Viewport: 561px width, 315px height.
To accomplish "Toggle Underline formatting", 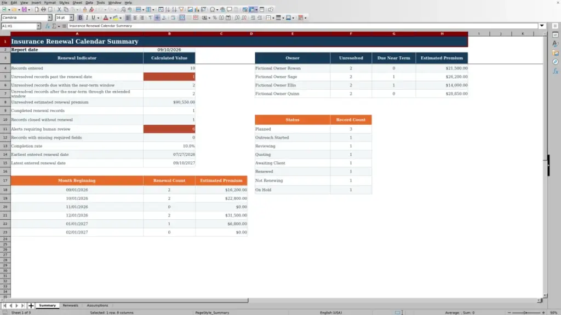I will point(93,17).
